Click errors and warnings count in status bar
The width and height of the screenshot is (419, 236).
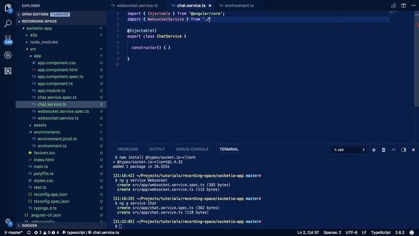pos(46,233)
